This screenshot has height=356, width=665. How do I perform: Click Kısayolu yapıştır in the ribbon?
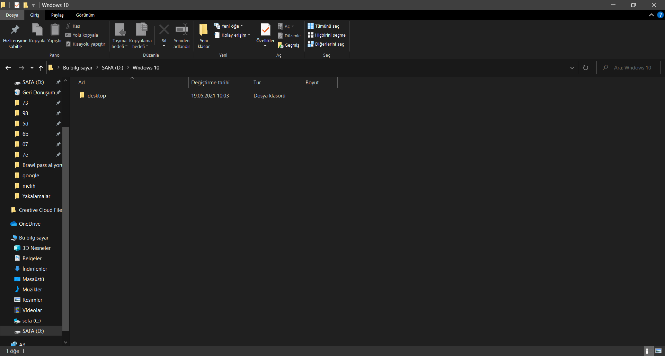click(86, 44)
